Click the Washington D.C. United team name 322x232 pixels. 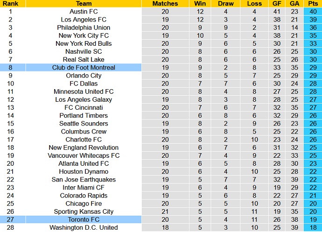pyautogui.click(x=84, y=228)
